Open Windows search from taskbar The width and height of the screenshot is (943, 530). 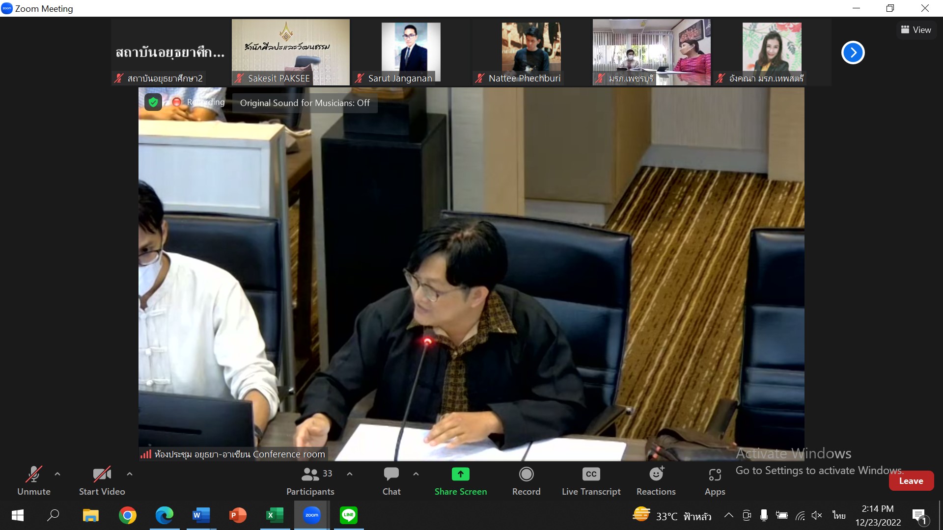tap(53, 515)
